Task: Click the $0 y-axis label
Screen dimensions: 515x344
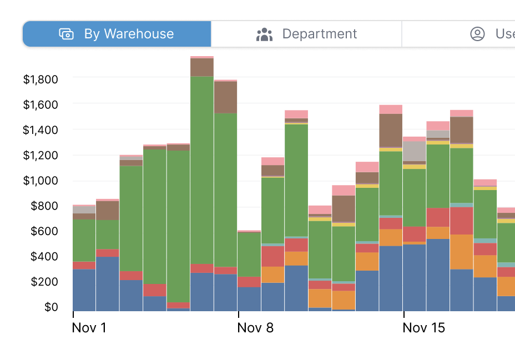Action: tap(51, 307)
